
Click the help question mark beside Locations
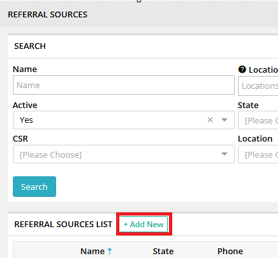pos(242,69)
